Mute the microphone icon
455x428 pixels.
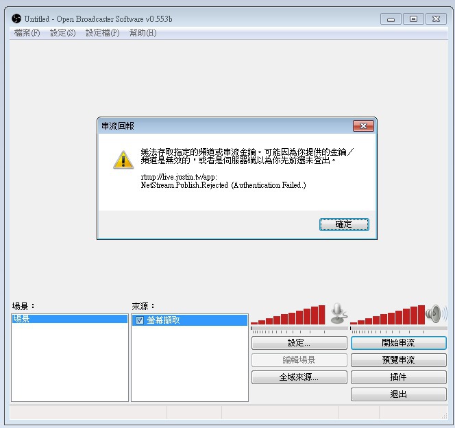click(x=339, y=313)
